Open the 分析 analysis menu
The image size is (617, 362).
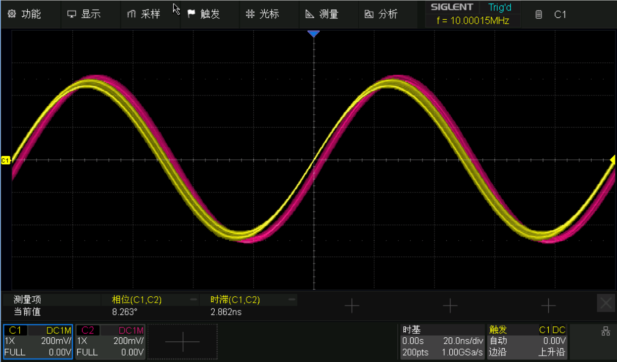(381, 14)
